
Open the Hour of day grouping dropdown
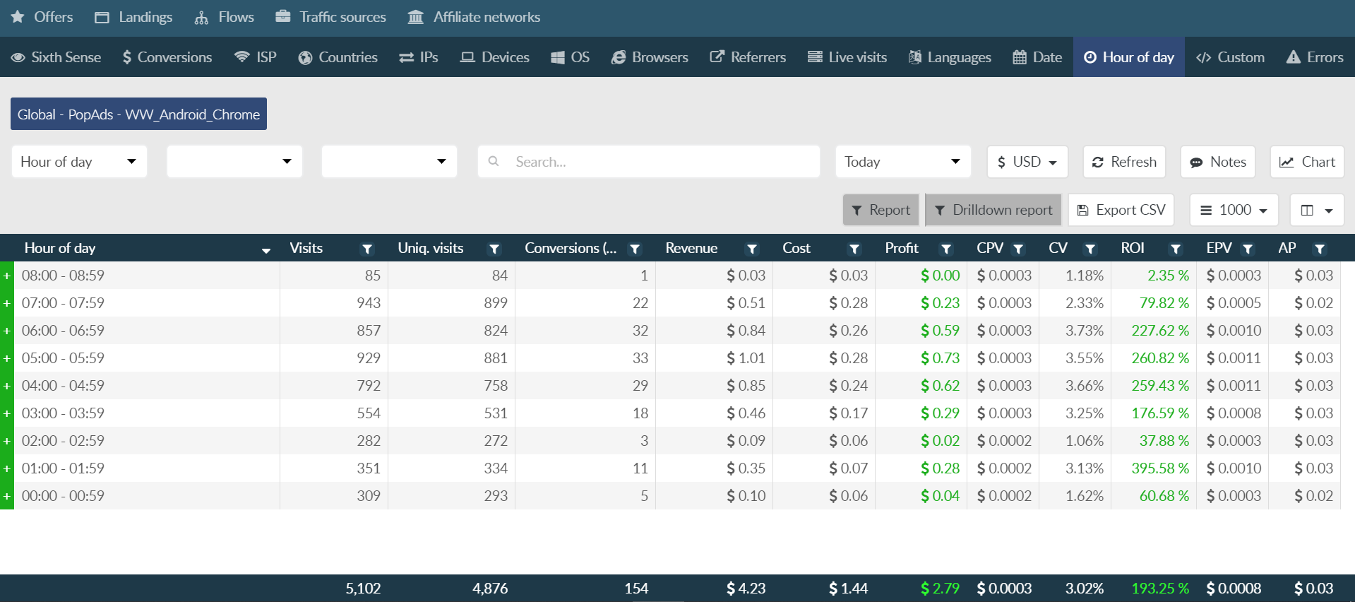tap(79, 162)
